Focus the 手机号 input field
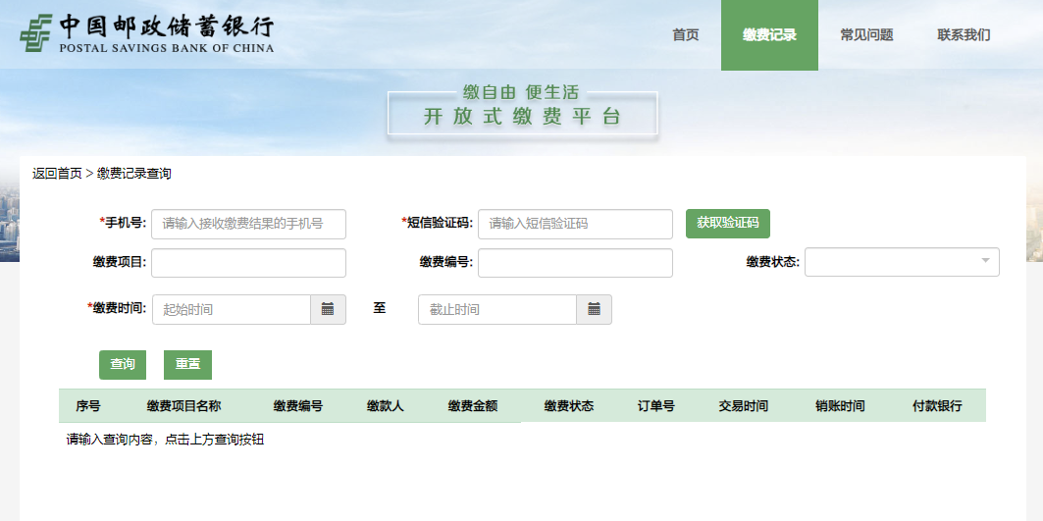 pos(248,224)
